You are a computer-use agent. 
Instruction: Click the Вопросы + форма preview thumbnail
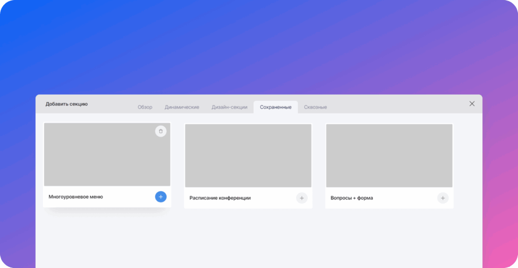click(x=389, y=156)
